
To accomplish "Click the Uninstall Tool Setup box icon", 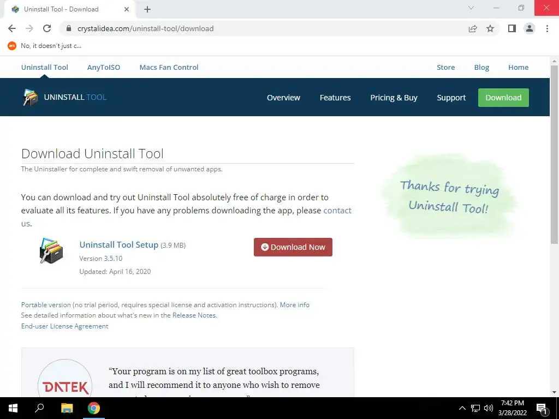I will pos(51,251).
